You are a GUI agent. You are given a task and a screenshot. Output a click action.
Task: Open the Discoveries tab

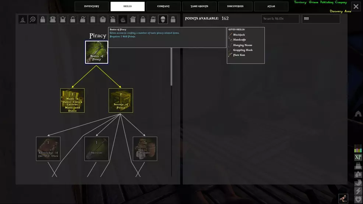pyautogui.click(x=235, y=6)
